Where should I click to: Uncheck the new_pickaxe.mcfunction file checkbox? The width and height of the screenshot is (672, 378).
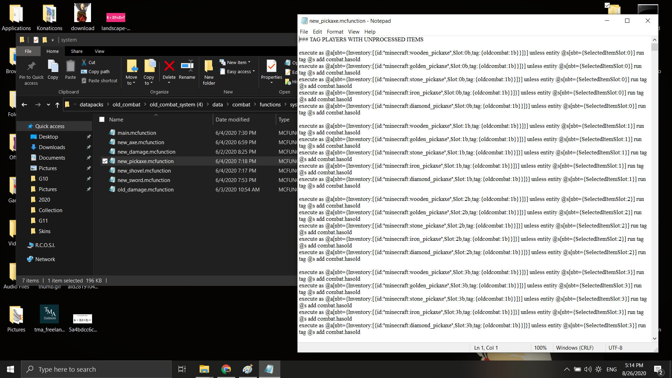click(x=105, y=161)
